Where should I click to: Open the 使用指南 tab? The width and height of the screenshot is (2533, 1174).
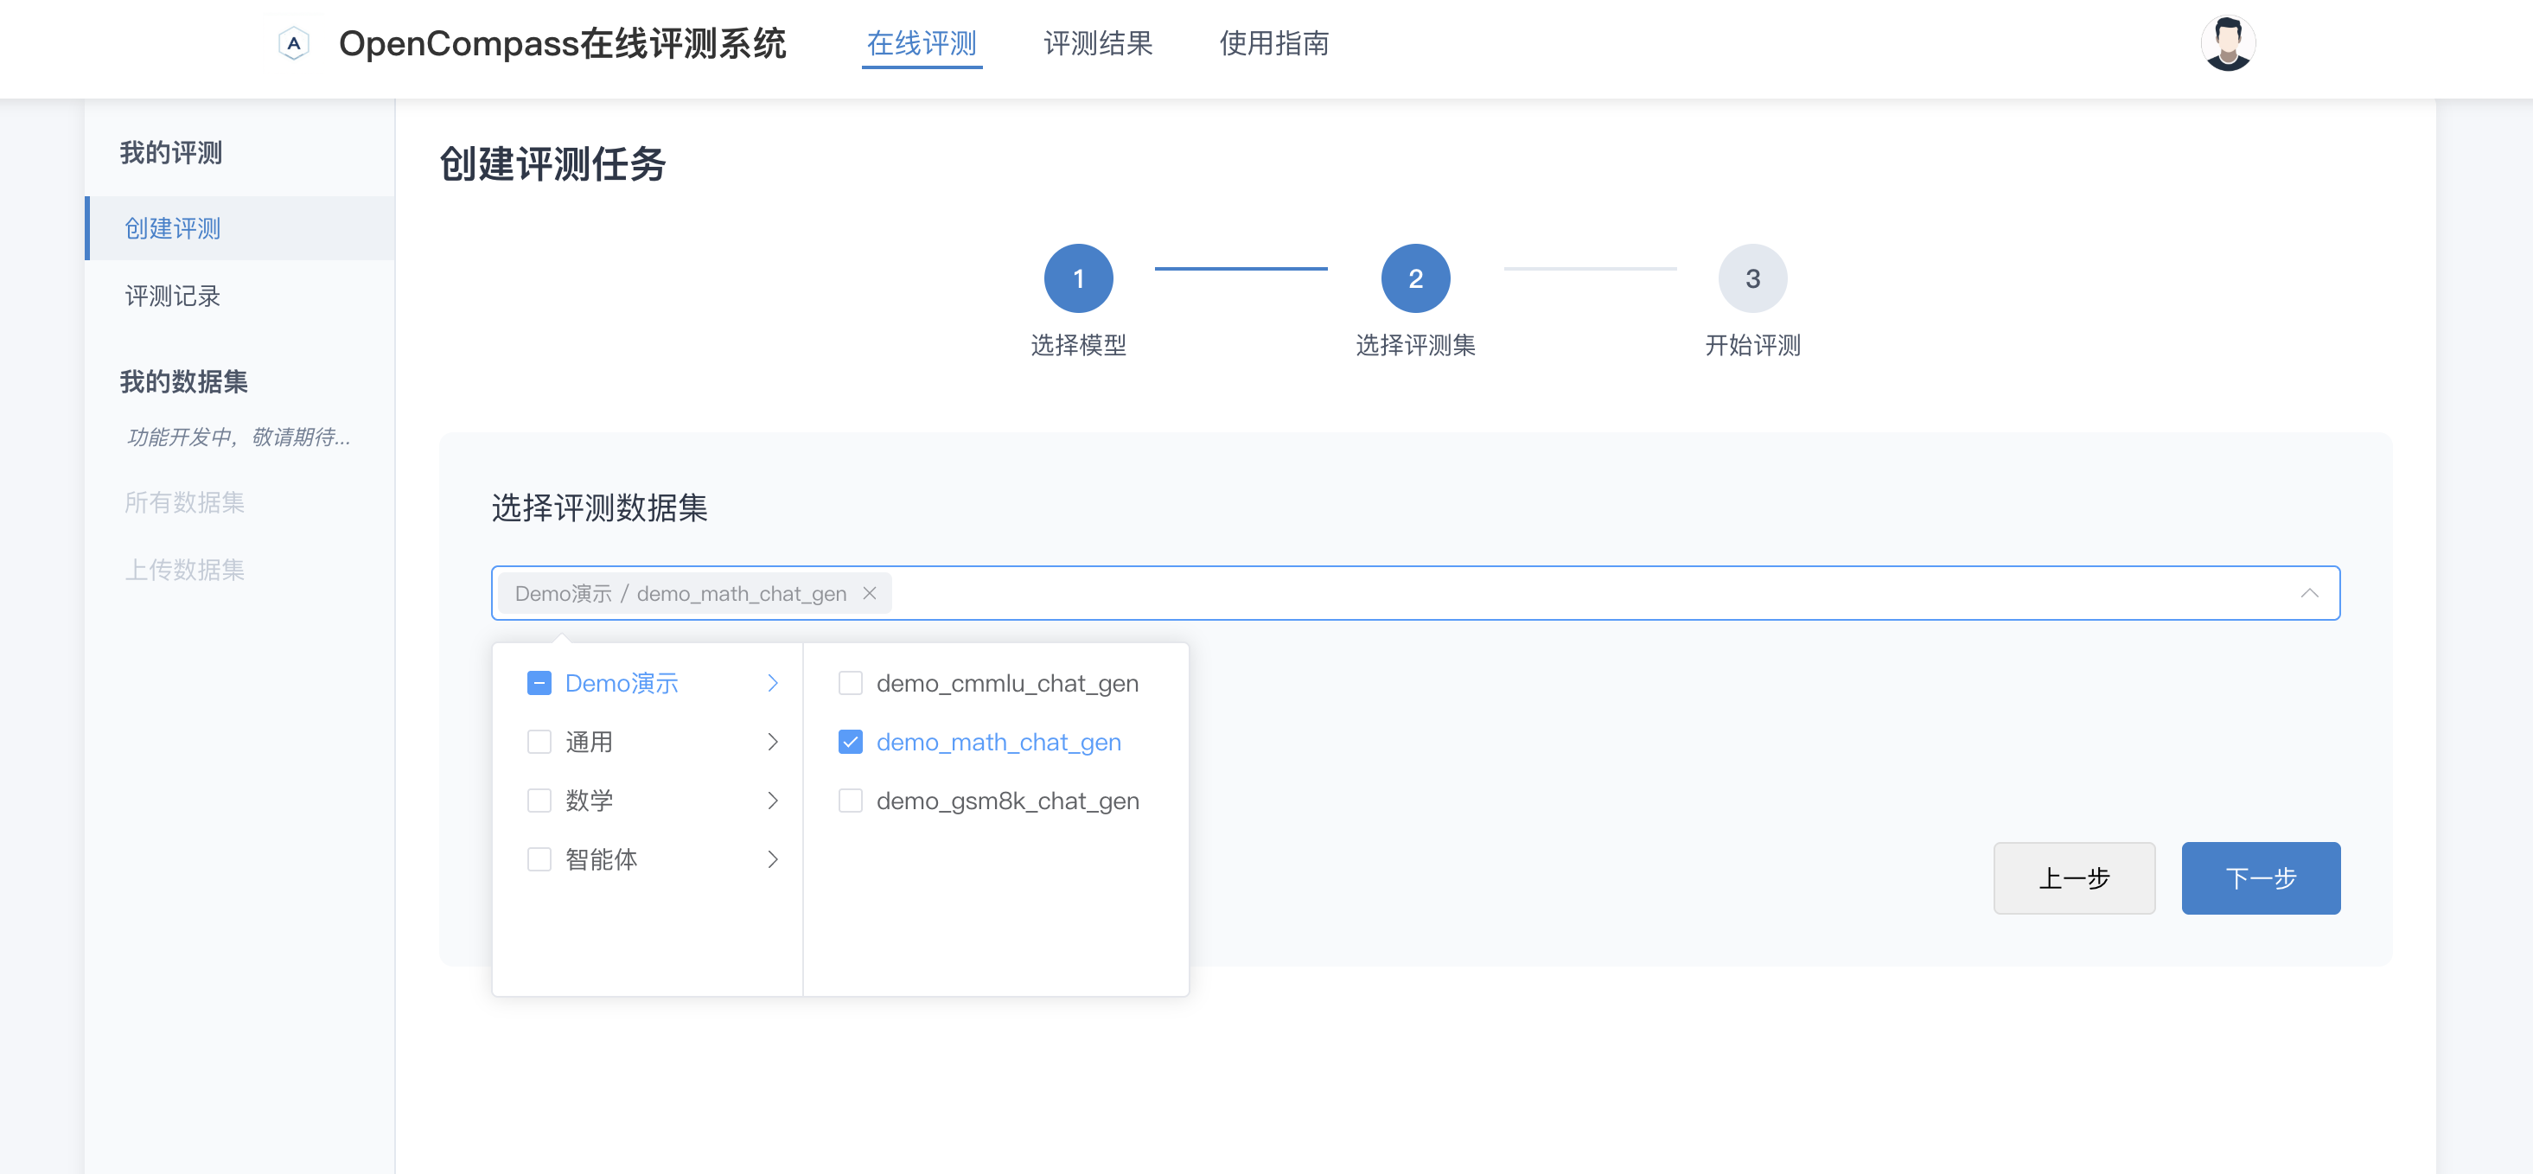click(x=1273, y=43)
